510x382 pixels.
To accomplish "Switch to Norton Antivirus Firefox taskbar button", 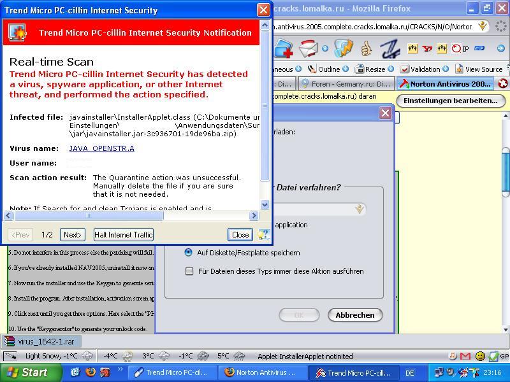I will pos(263,372).
